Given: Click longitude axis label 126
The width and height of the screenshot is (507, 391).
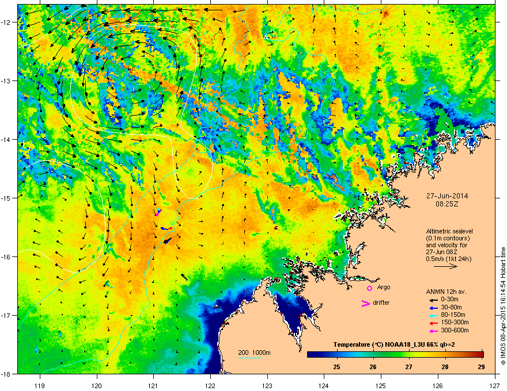Looking at the screenshot, I should (x=438, y=385).
